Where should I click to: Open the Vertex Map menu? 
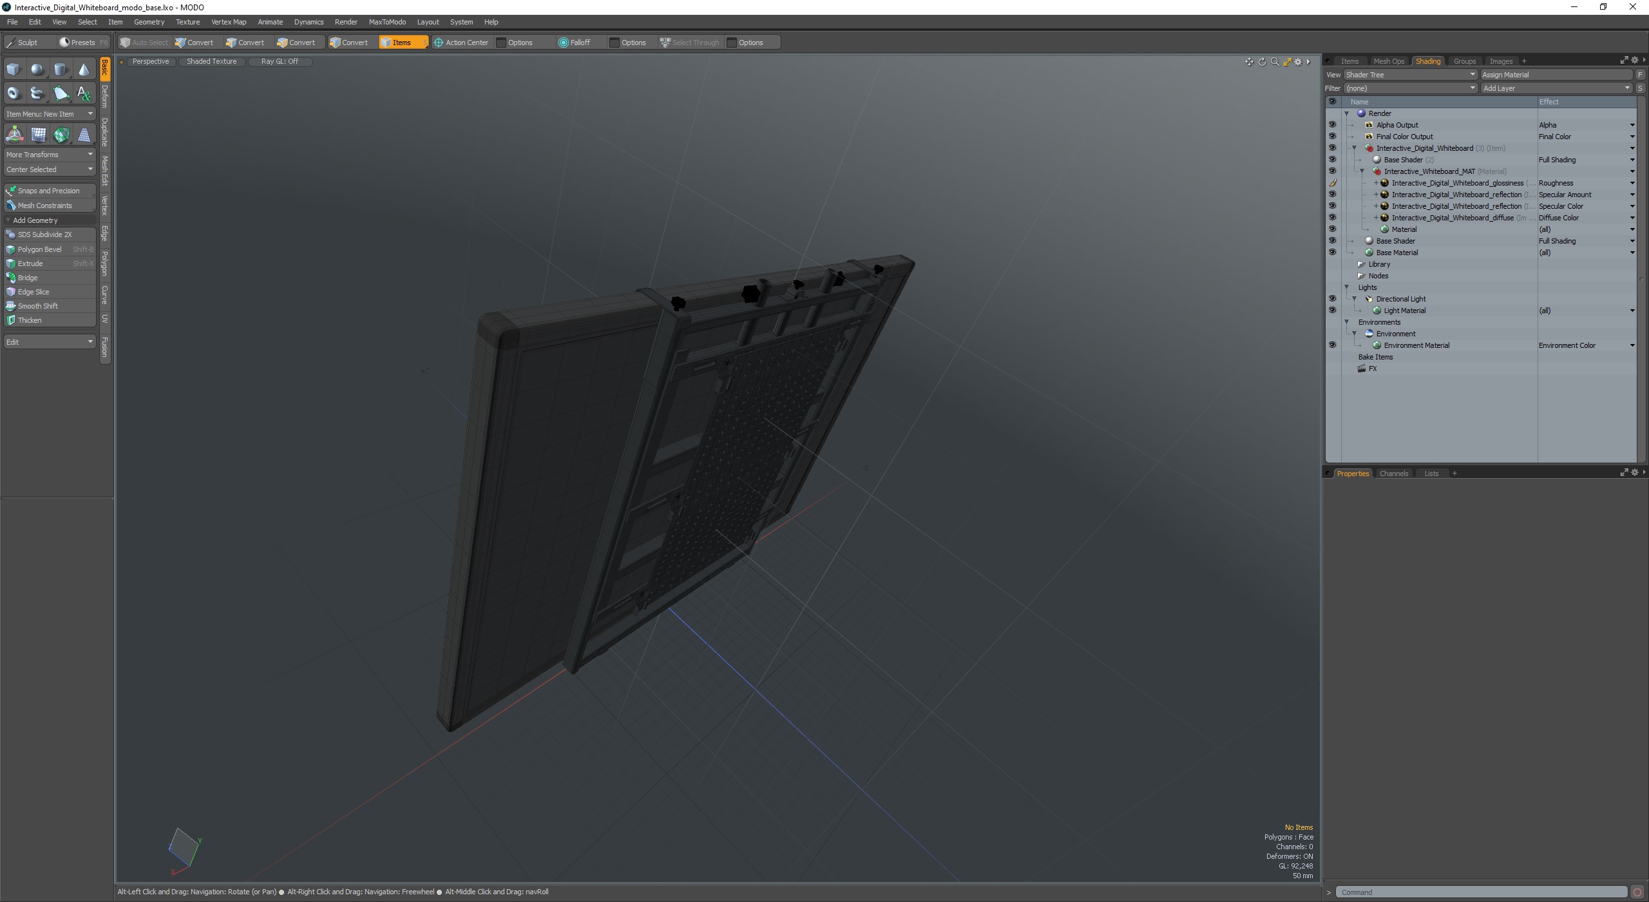(x=229, y=22)
